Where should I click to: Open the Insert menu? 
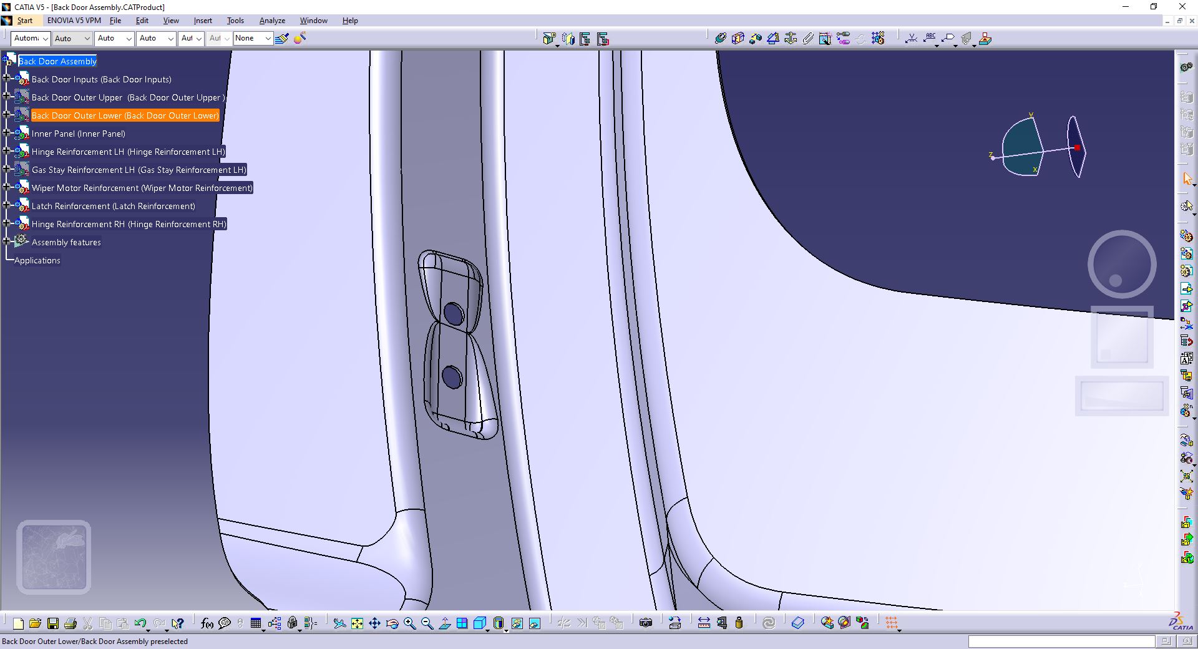pos(203,21)
